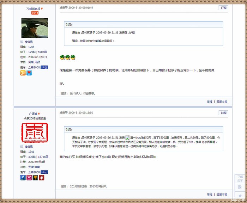Click the black 羊 badge icon
247x203 pixels.
tap(35, 178)
